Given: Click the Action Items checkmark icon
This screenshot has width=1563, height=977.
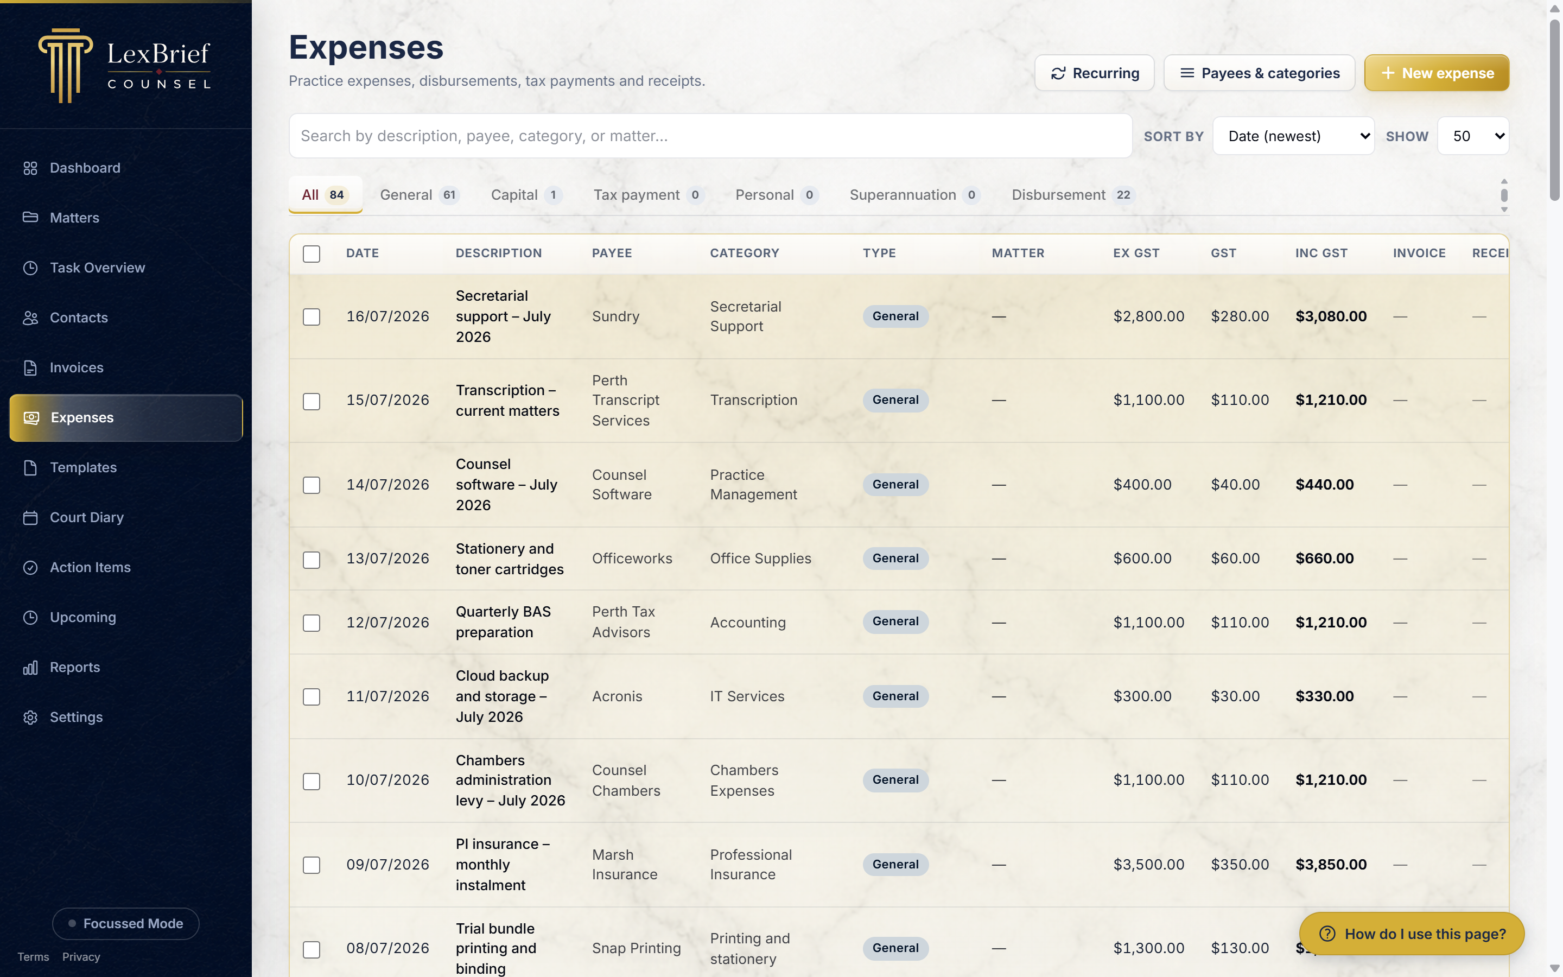Looking at the screenshot, I should pyautogui.click(x=30, y=567).
